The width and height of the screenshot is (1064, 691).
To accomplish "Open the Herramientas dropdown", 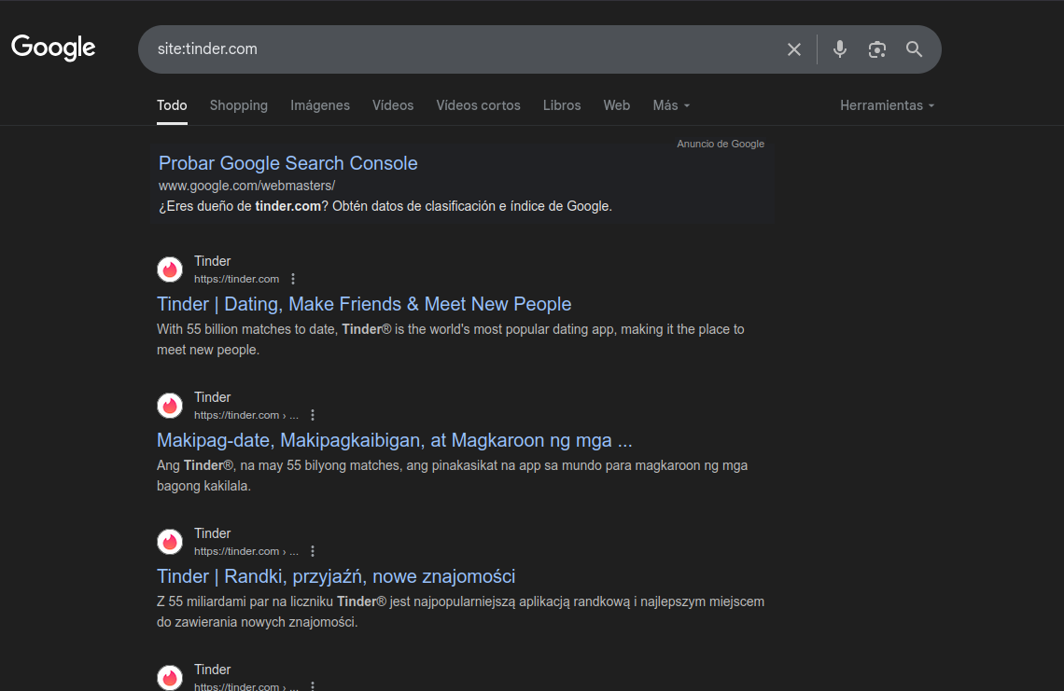I will click(887, 105).
